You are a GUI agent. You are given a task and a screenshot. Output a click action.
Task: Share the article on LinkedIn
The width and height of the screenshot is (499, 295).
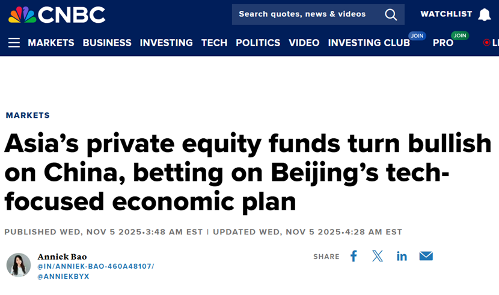[x=402, y=257]
